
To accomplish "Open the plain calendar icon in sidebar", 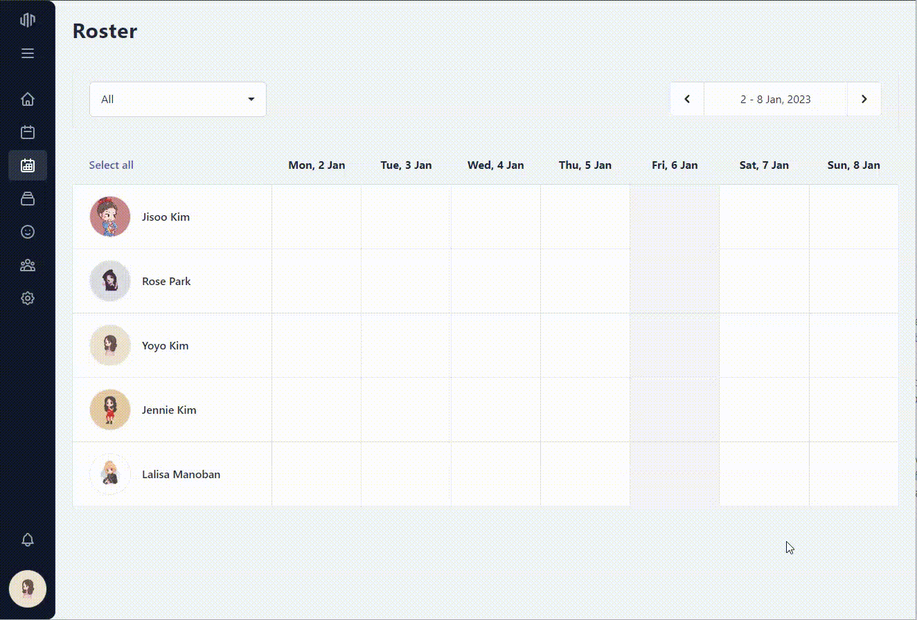I will (28, 132).
